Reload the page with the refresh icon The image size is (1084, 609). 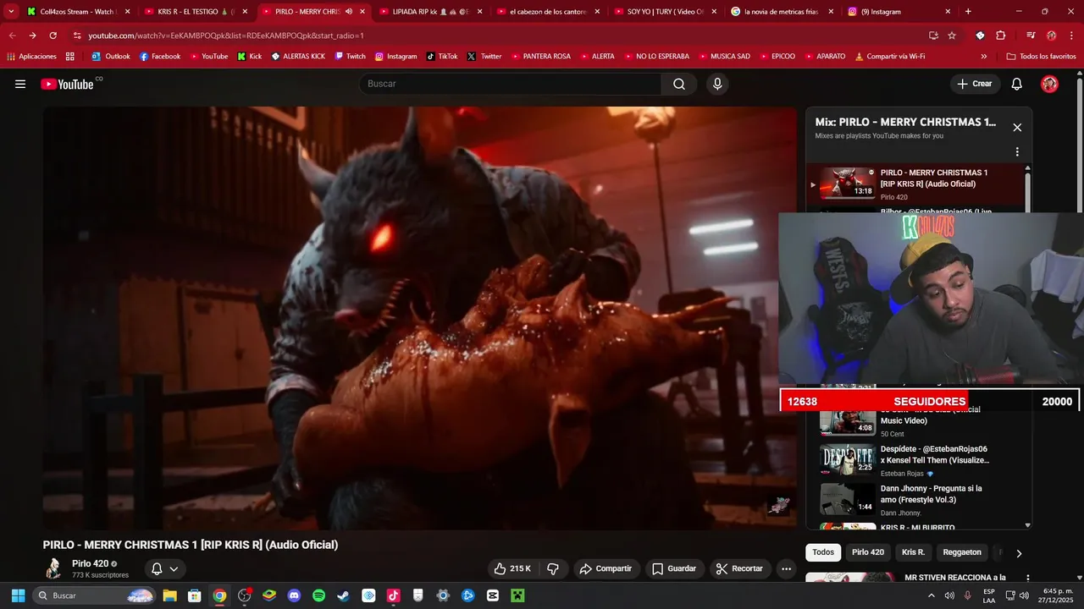point(53,36)
